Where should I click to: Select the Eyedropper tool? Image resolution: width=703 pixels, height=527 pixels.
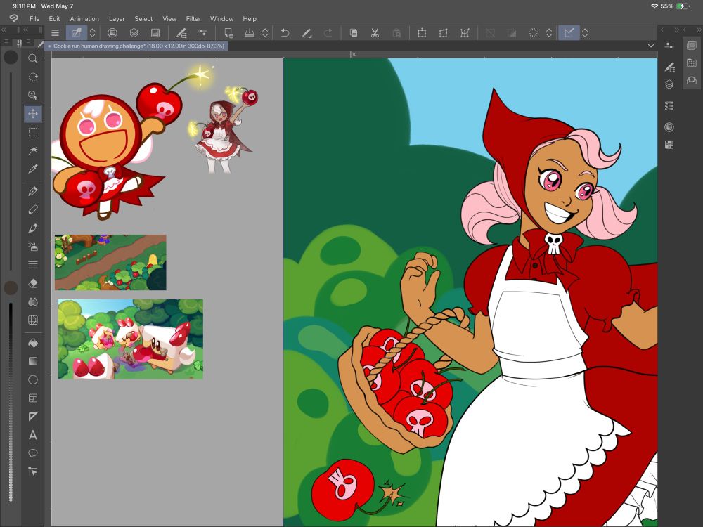tap(33, 169)
